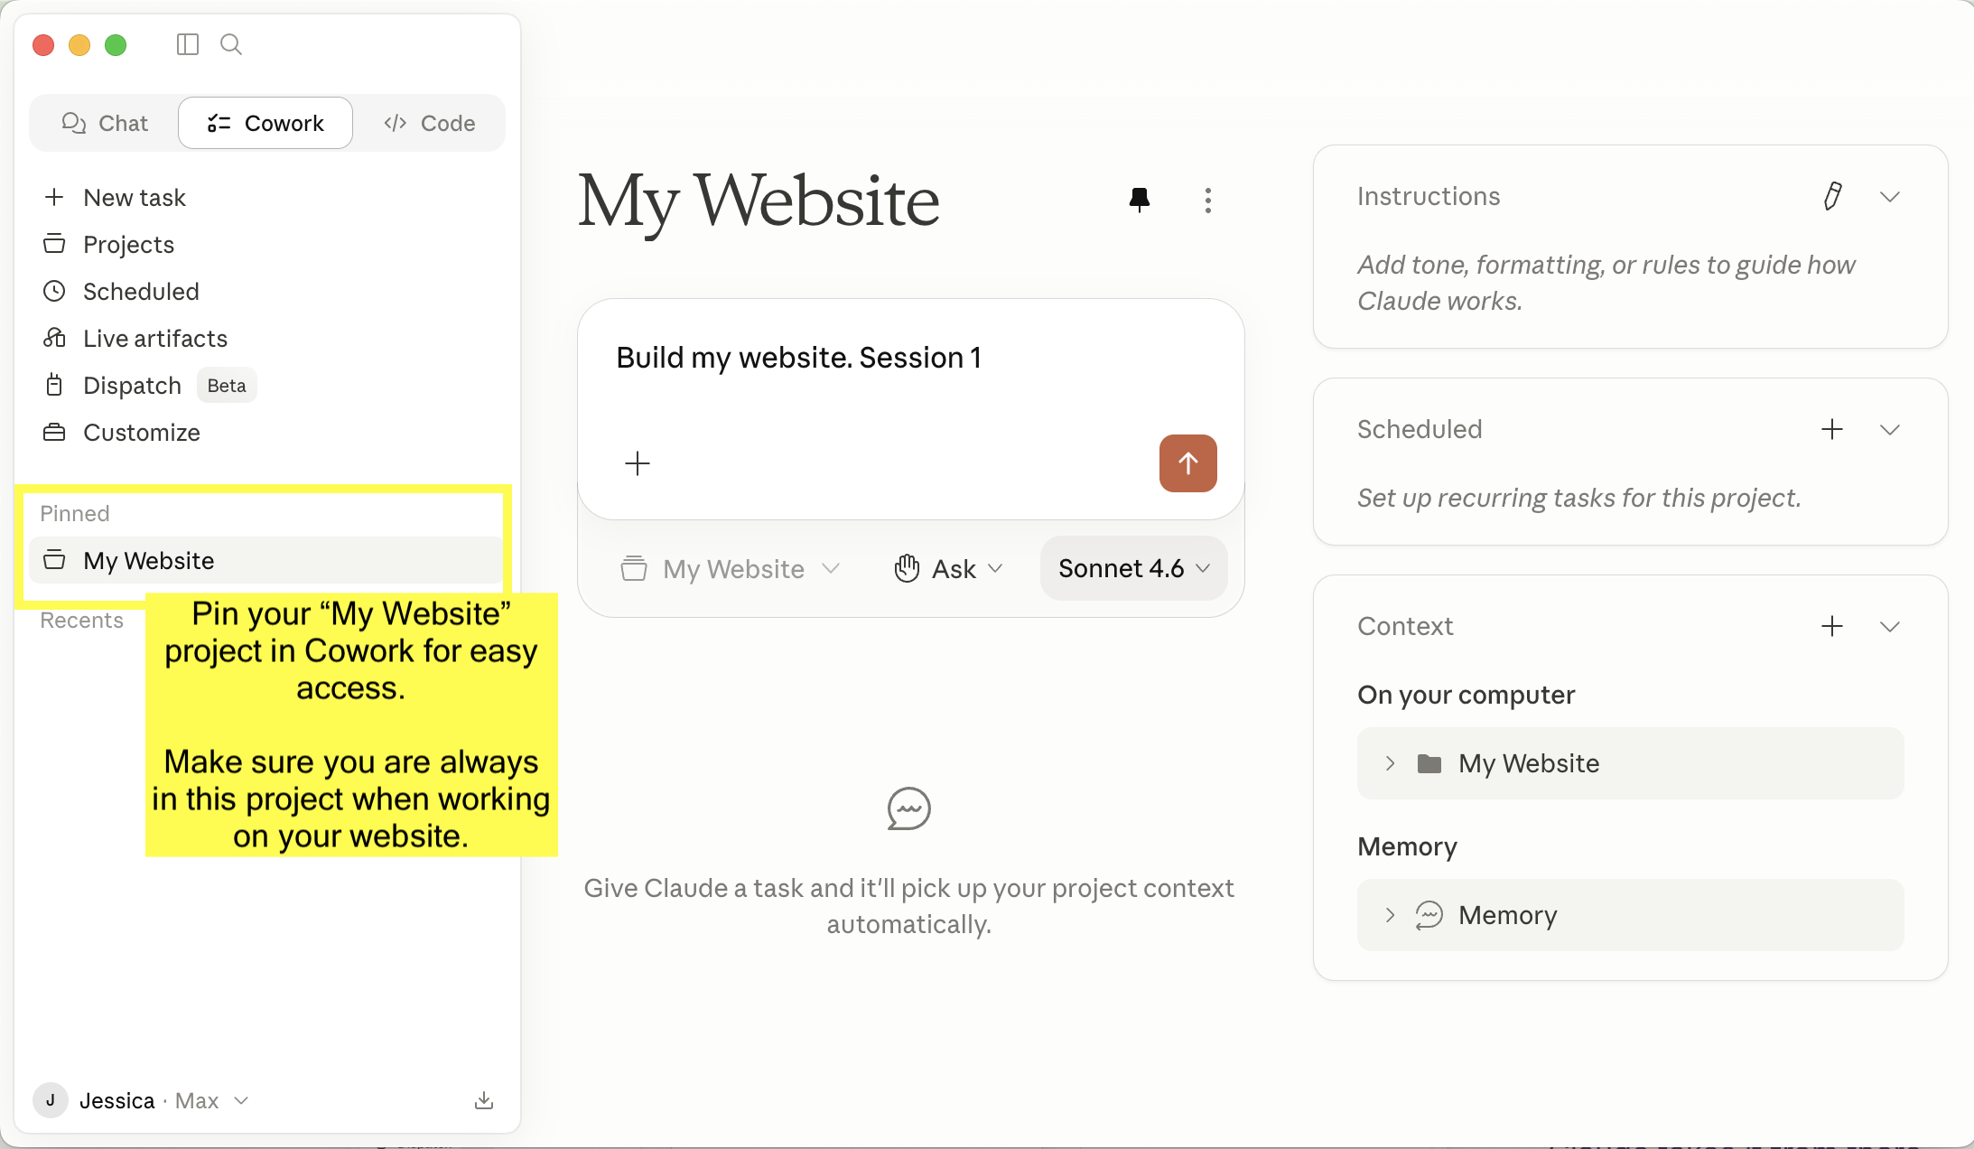Open the three-dot project menu
The image size is (1974, 1149).
click(1208, 200)
